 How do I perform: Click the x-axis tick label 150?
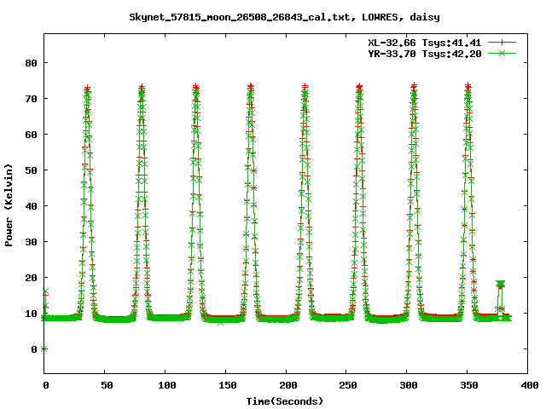pyautogui.click(x=228, y=385)
